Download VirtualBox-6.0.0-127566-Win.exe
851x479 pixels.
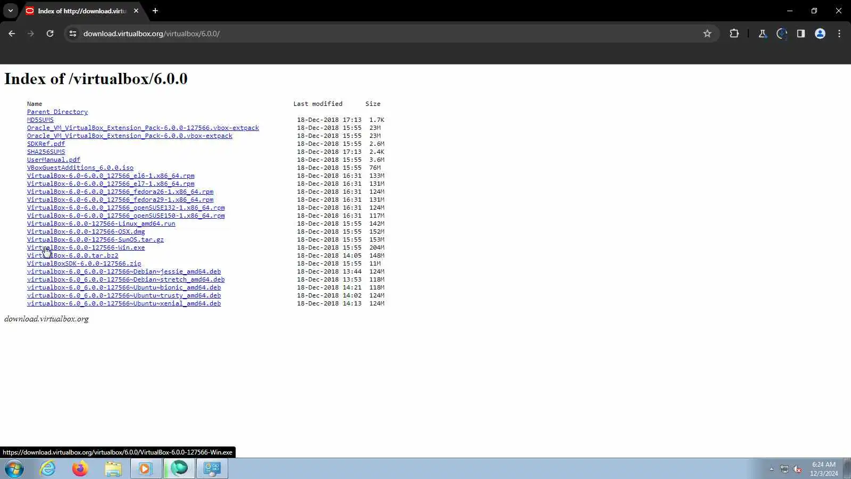point(86,247)
